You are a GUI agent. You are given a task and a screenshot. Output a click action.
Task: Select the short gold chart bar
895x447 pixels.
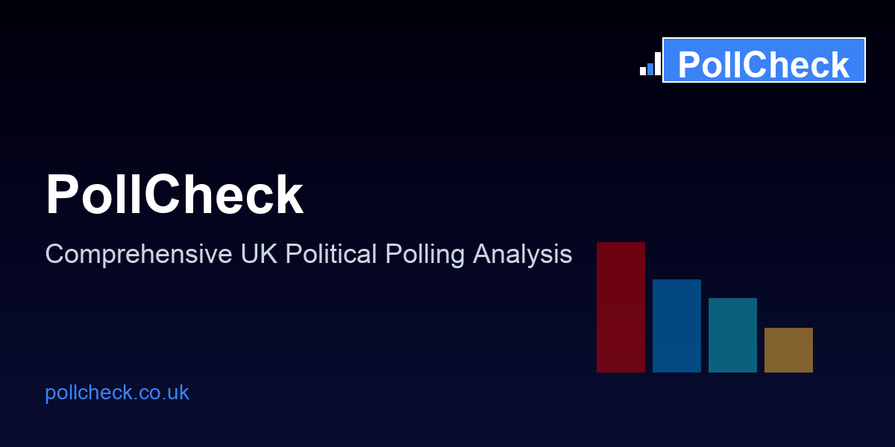click(788, 350)
